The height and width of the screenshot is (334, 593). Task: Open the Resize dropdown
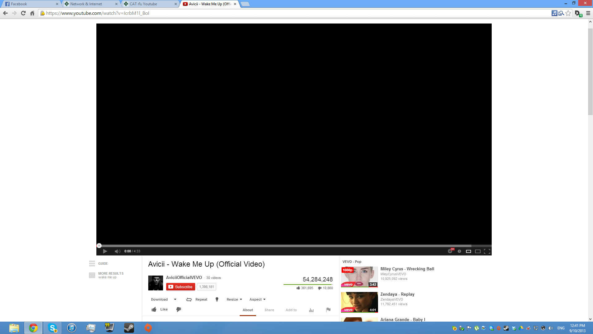coord(234,299)
